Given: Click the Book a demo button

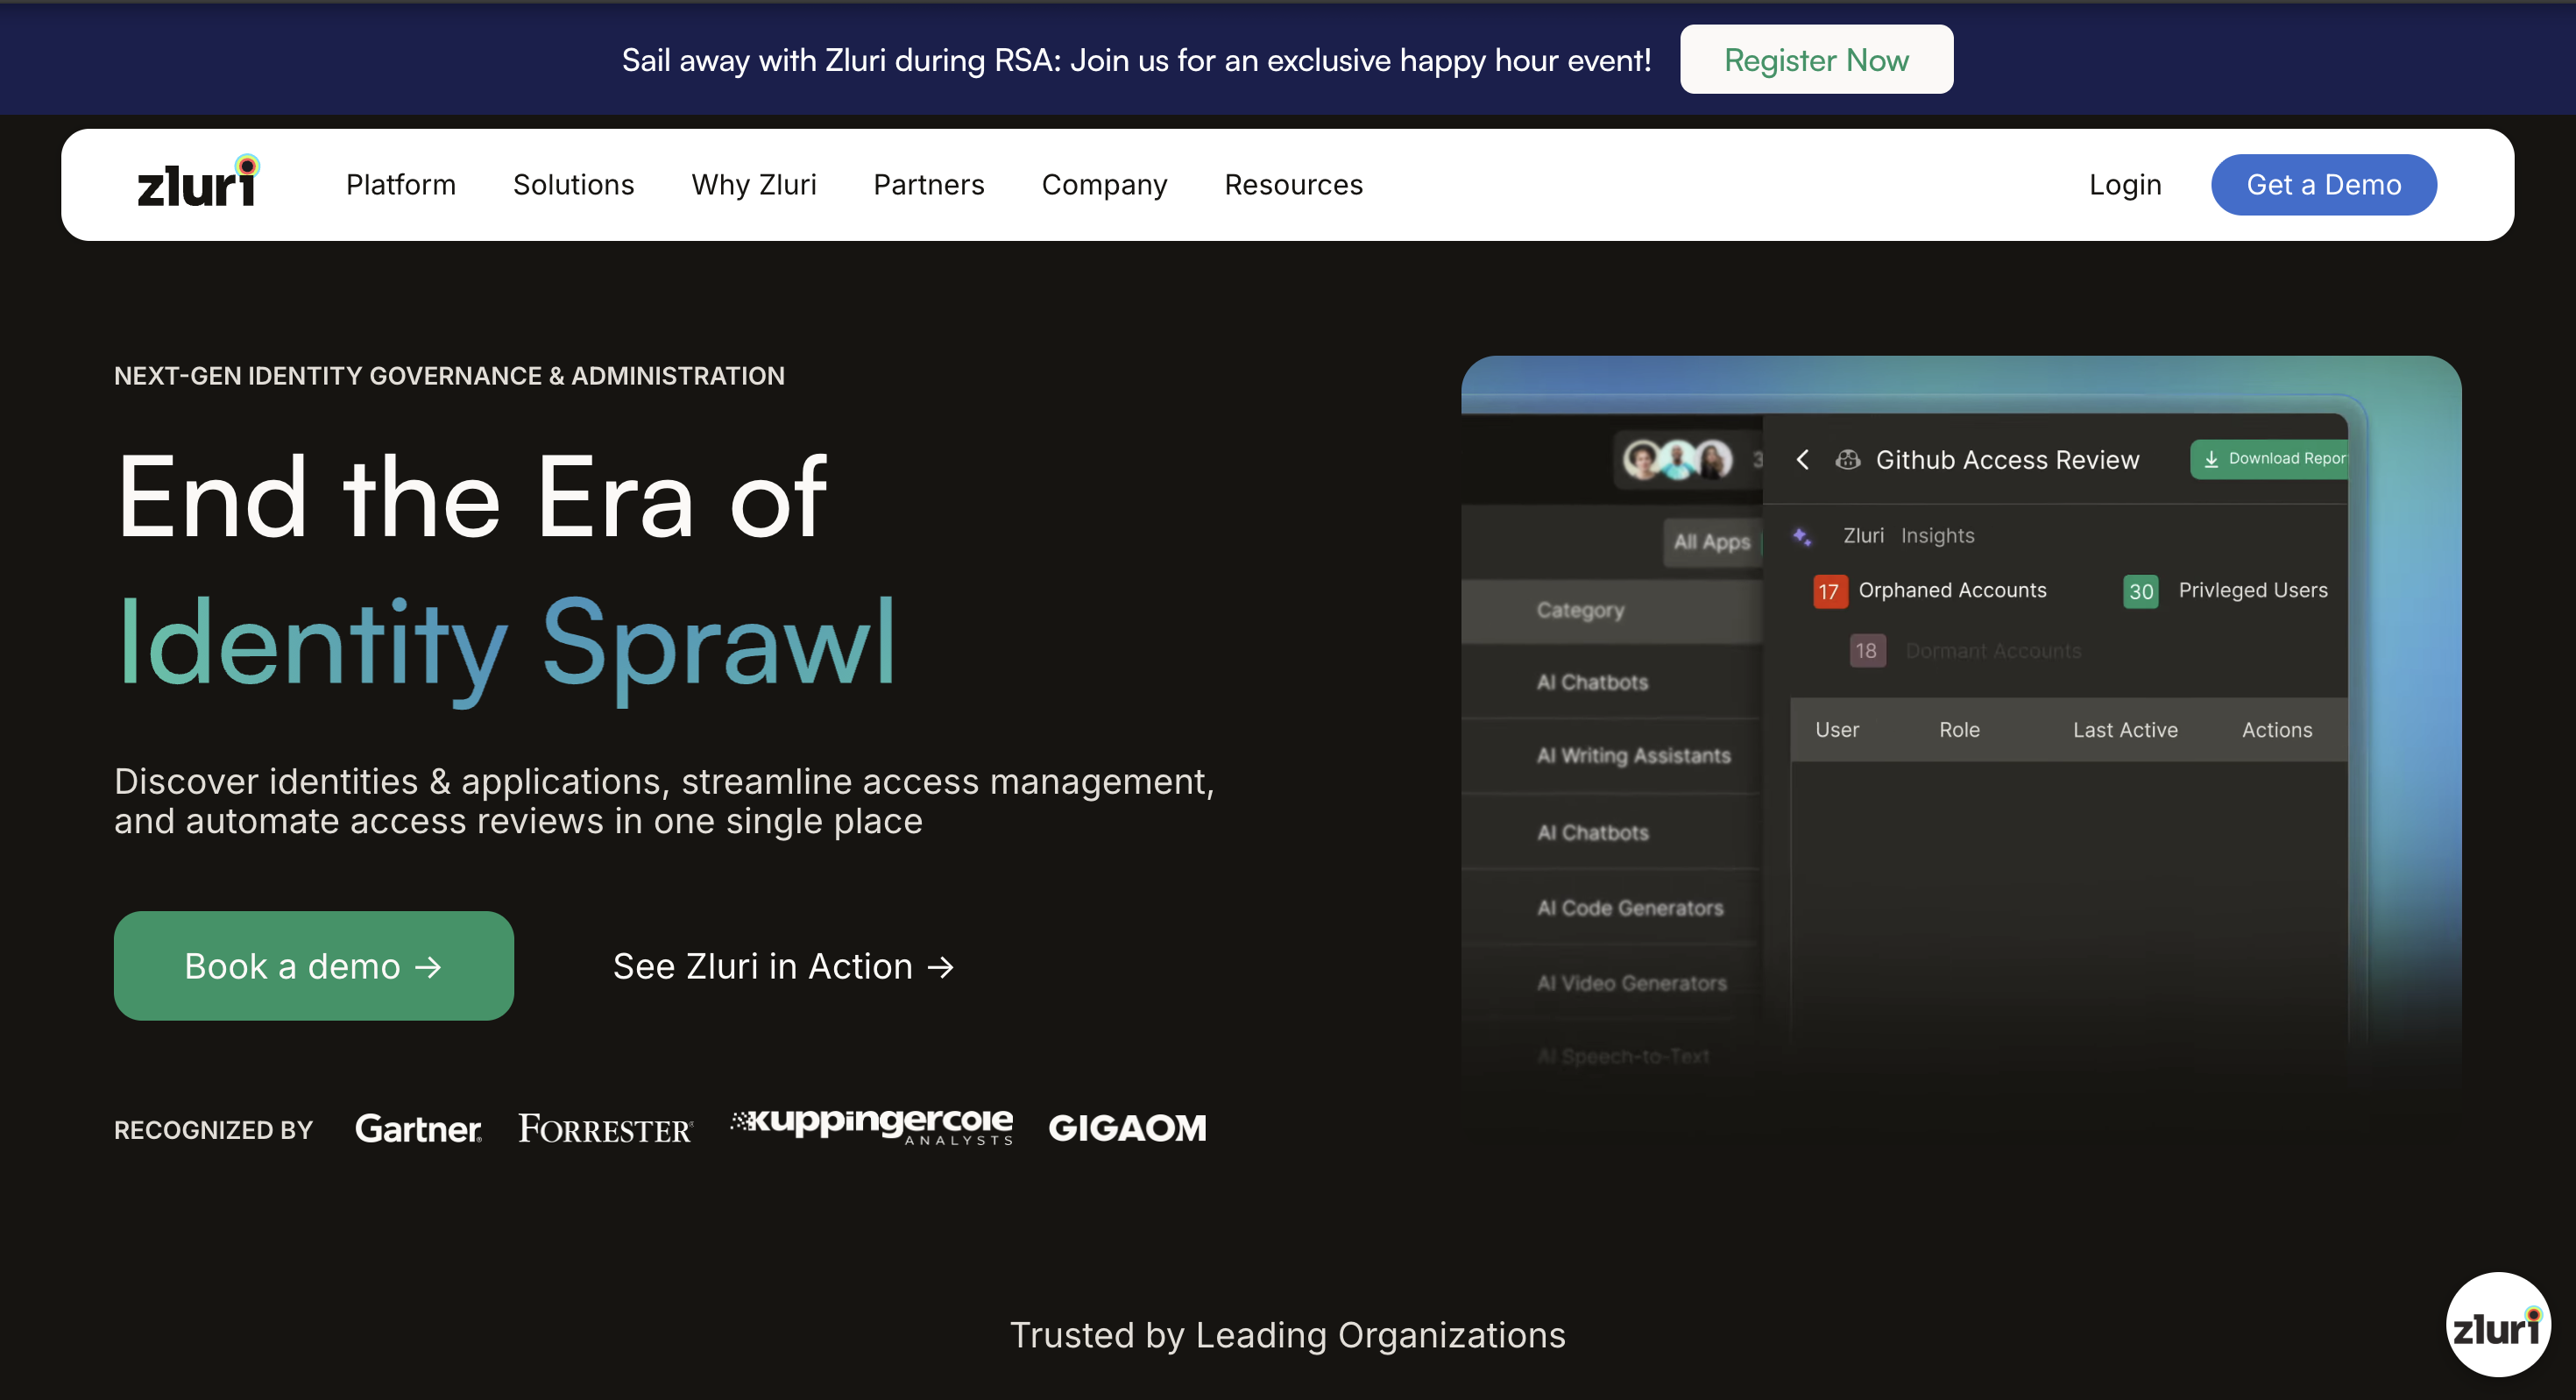Looking at the screenshot, I should [x=313, y=965].
